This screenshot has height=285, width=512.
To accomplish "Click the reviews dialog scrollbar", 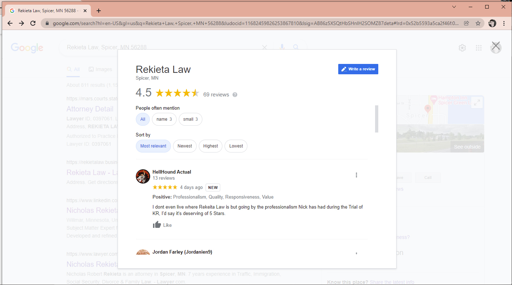I will coord(376,119).
